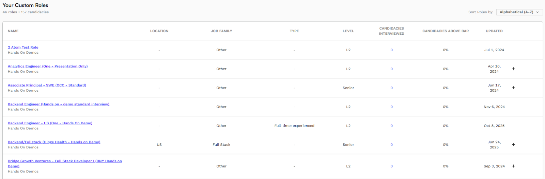Viewport: 545px width, 179px height.
Task: Click interviewed count for Analytics Engineer row
Action: coord(392,69)
